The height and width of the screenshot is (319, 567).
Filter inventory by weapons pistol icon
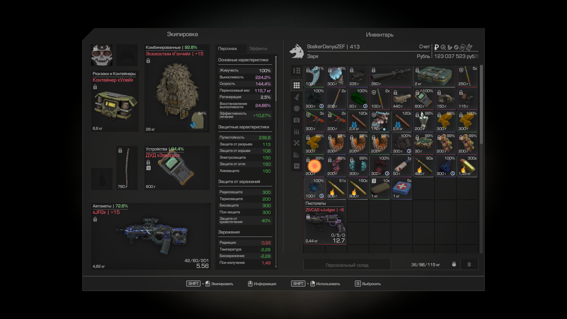(x=296, y=97)
